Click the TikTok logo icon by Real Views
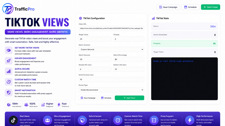 tap(13, 120)
